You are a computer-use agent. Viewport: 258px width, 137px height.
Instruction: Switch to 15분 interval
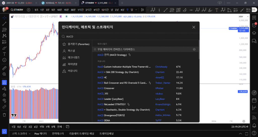tap(66, 10)
